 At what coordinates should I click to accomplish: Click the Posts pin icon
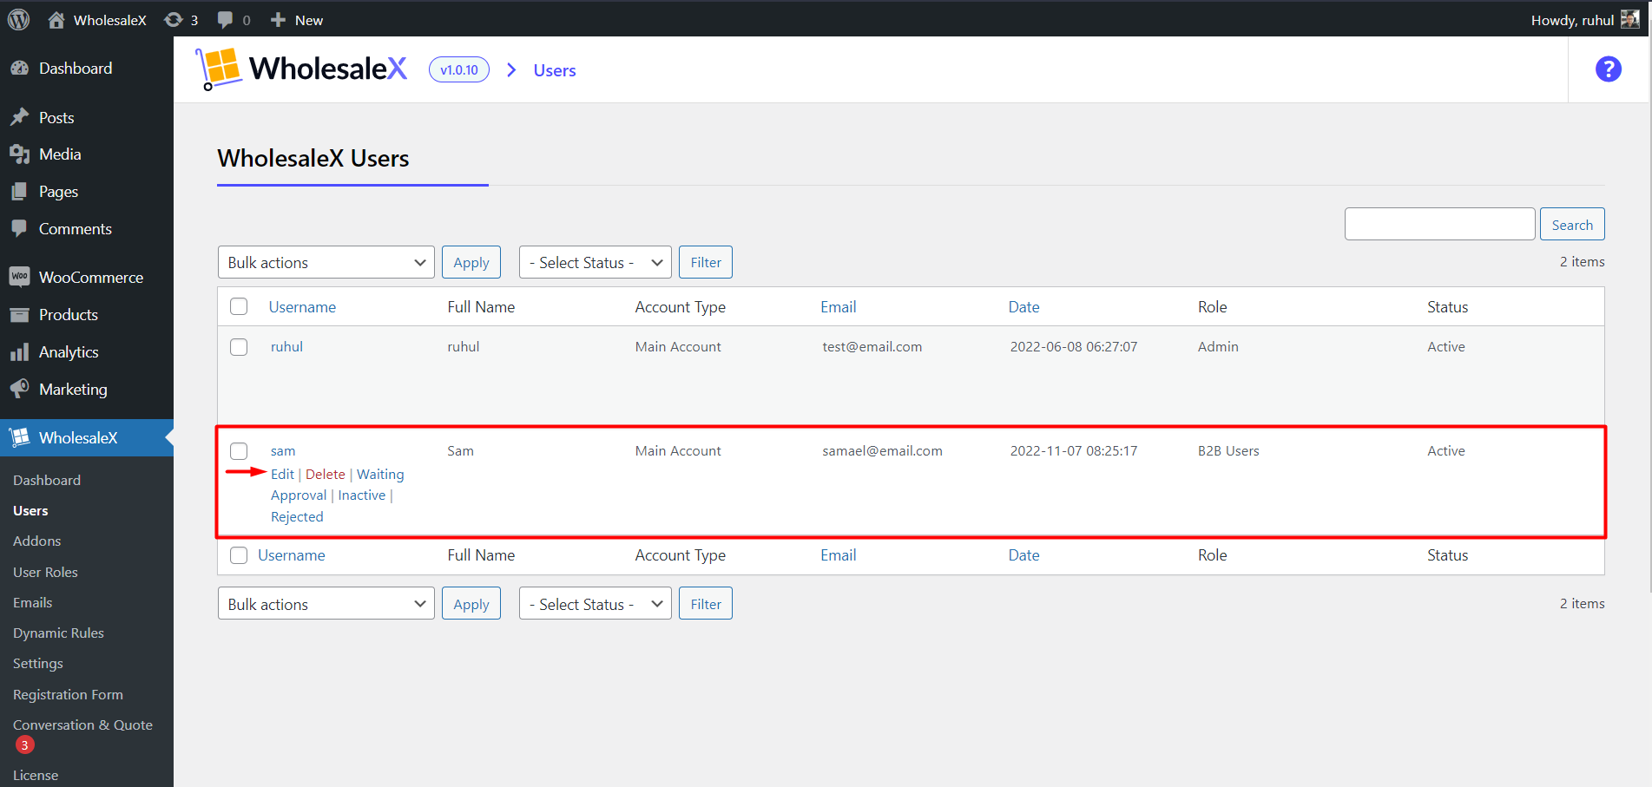coord(19,117)
